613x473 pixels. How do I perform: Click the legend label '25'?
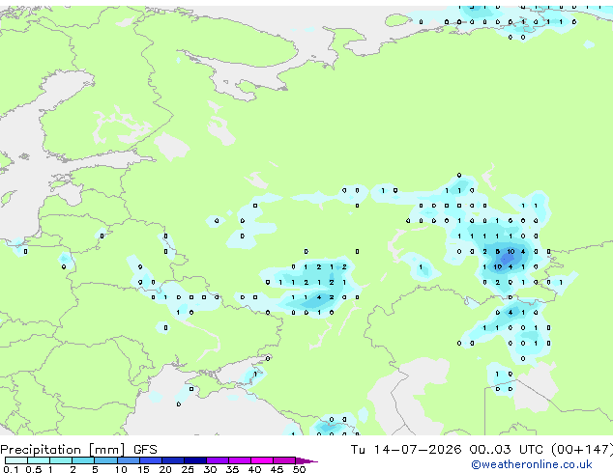[188, 469]
